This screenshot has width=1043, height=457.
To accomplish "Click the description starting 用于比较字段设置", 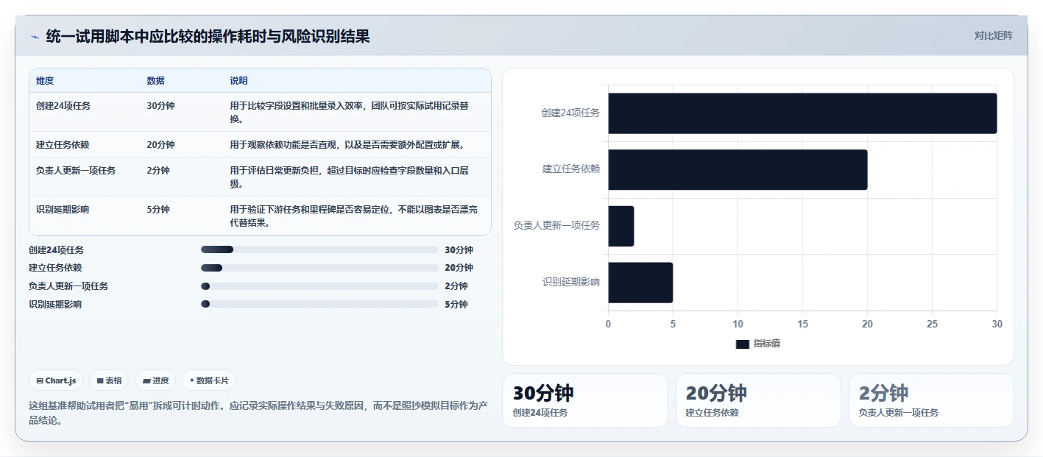I will tap(350, 112).
